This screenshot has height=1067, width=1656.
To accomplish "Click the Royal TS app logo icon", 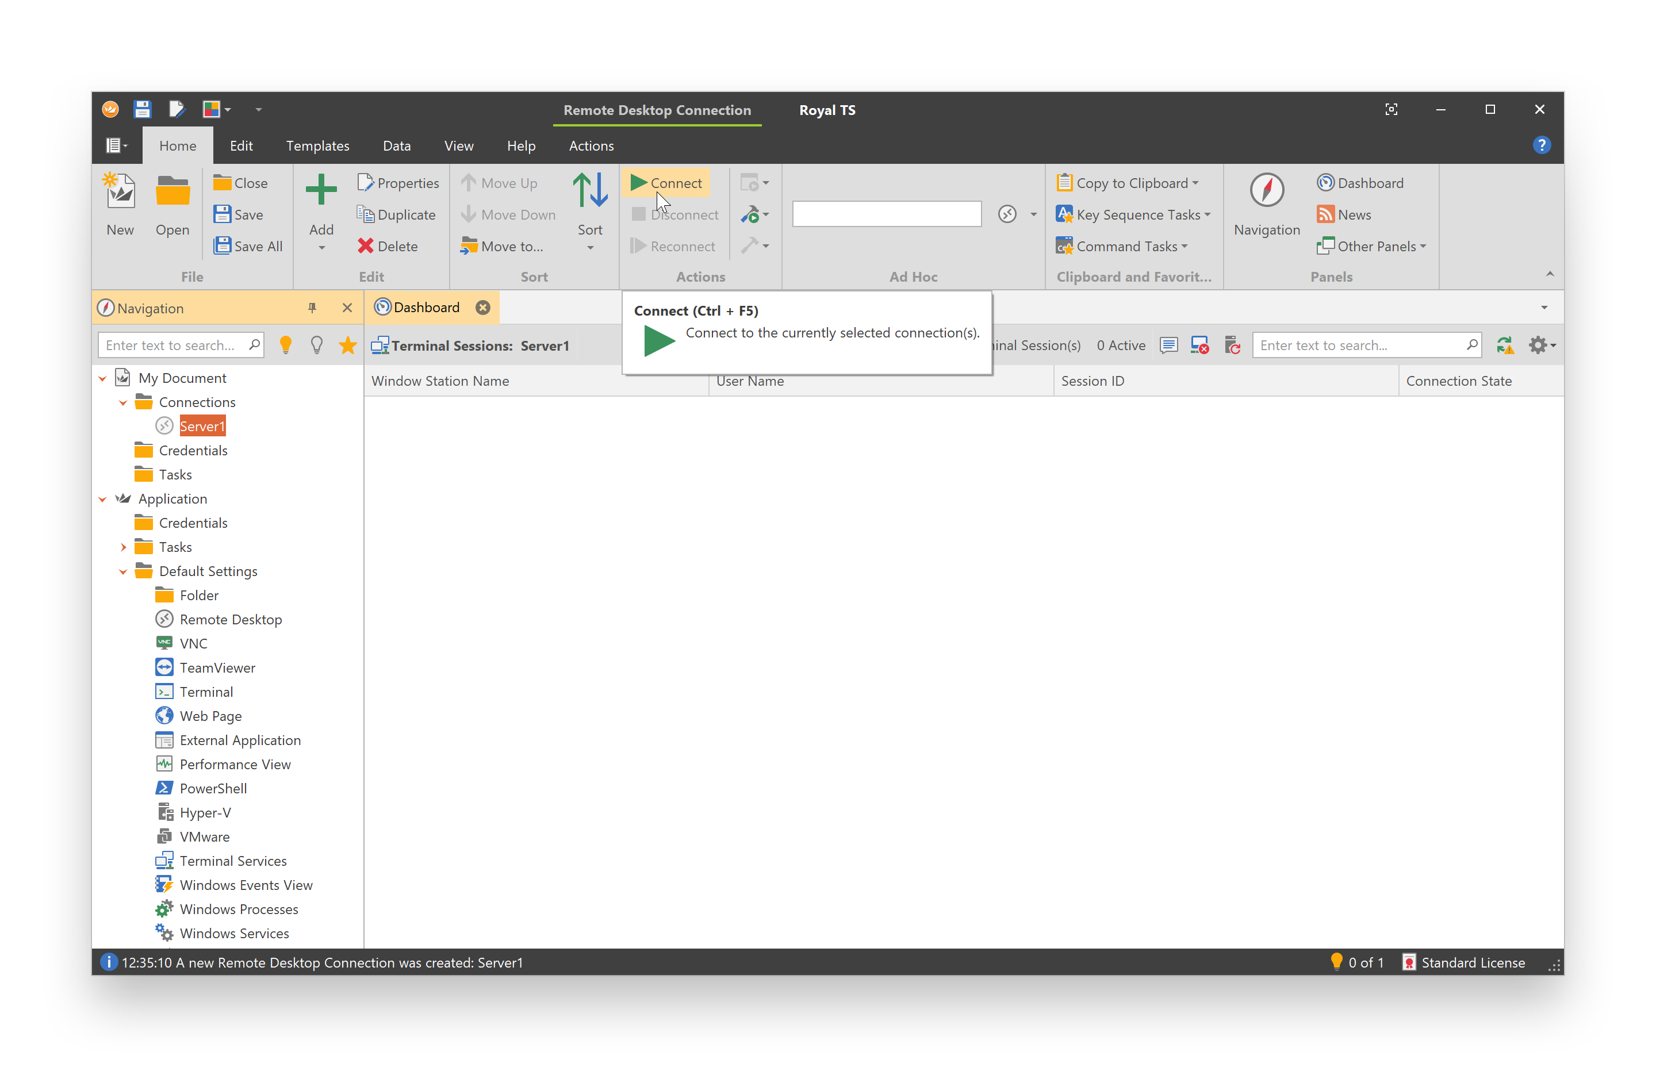I will pyautogui.click(x=110, y=109).
